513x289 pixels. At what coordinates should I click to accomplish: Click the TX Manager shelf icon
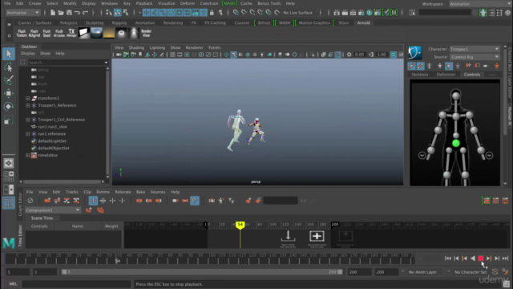71,33
